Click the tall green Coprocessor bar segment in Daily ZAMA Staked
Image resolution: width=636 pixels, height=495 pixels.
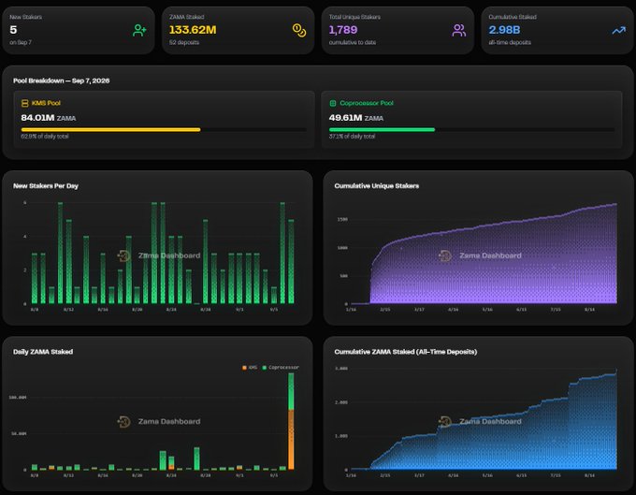click(291, 391)
